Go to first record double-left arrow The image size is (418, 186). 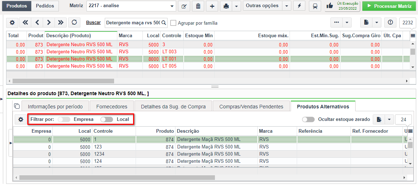coord(25,23)
